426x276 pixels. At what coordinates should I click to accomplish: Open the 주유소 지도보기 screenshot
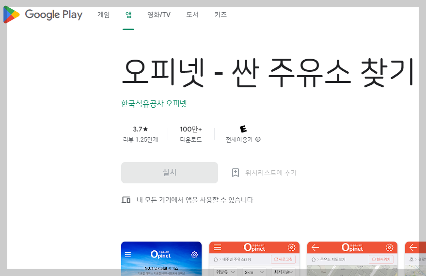[x=352, y=259]
